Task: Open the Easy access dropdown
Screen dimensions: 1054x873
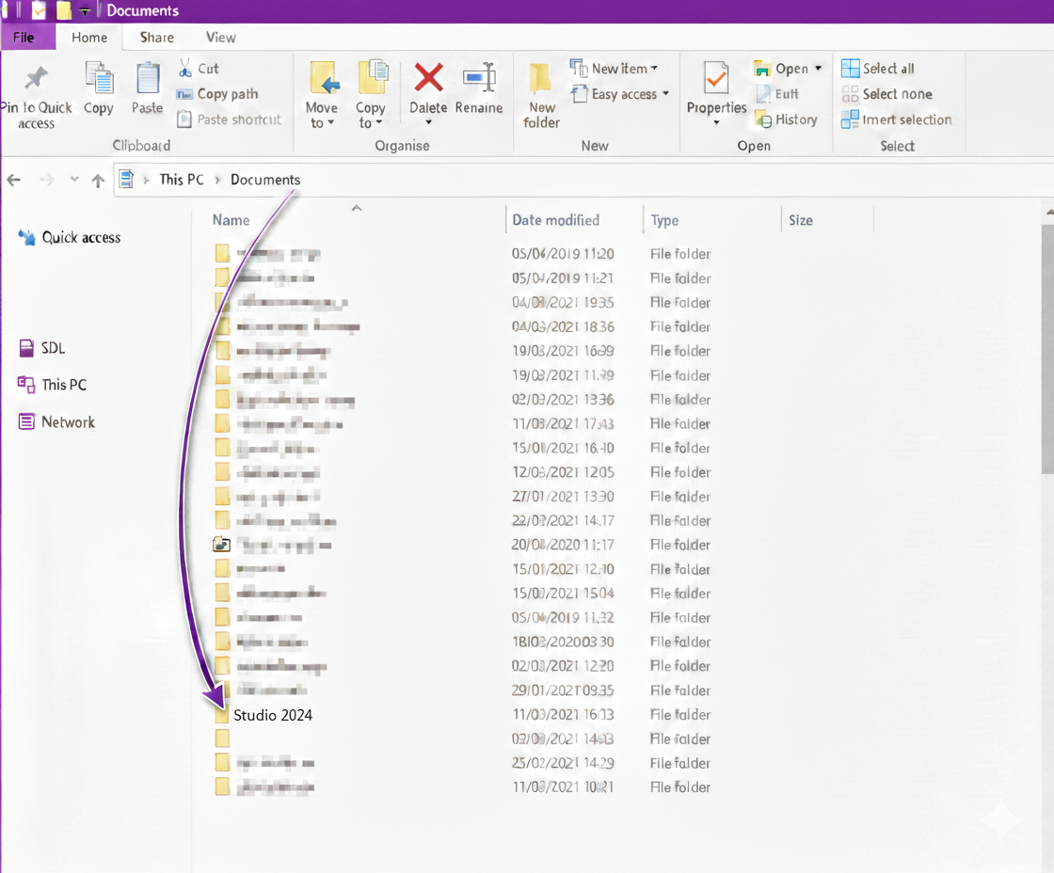Action: pyautogui.click(x=620, y=94)
